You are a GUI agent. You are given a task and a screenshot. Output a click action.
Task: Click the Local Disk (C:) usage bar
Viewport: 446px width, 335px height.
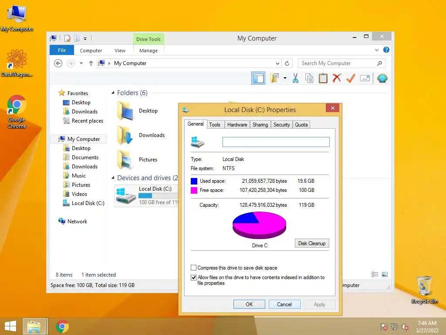[x=158, y=196]
